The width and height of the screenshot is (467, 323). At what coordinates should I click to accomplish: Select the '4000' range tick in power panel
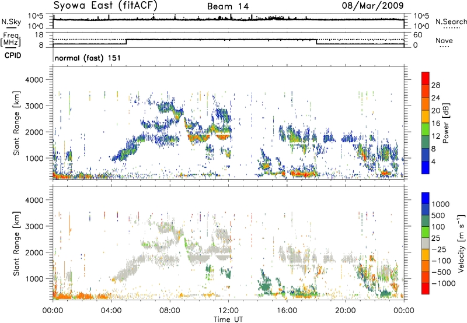(x=35, y=80)
